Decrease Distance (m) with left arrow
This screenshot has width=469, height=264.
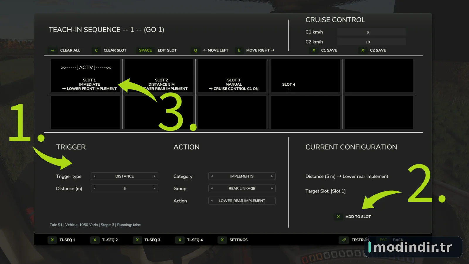coord(94,189)
